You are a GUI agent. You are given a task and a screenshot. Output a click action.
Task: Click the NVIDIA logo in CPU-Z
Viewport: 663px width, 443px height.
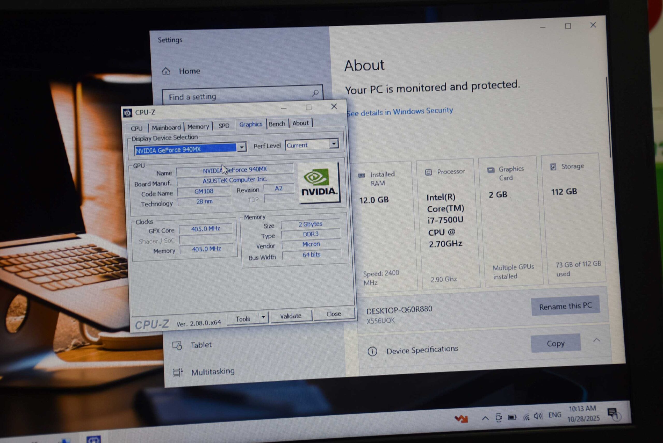pos(319,183)
